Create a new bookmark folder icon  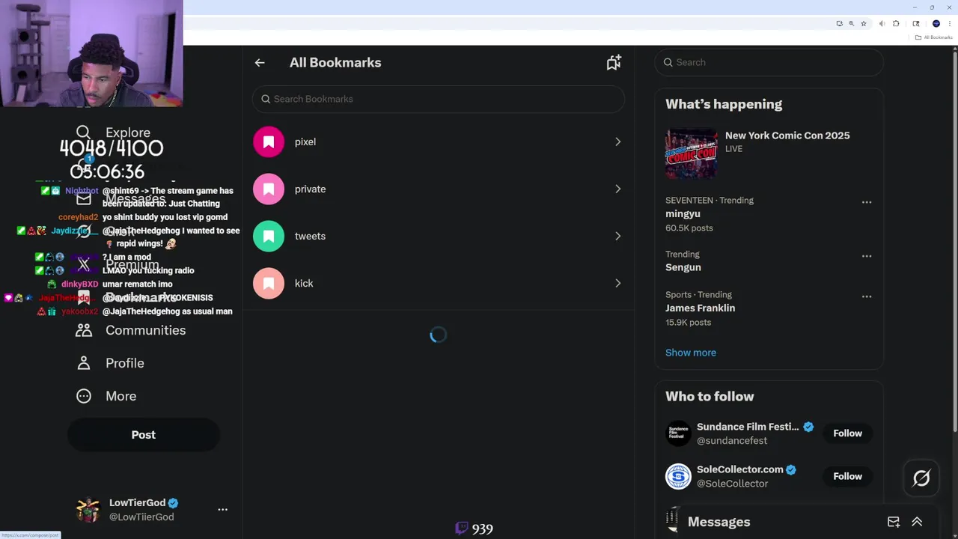pyautogui.click(x=614, y=63)
